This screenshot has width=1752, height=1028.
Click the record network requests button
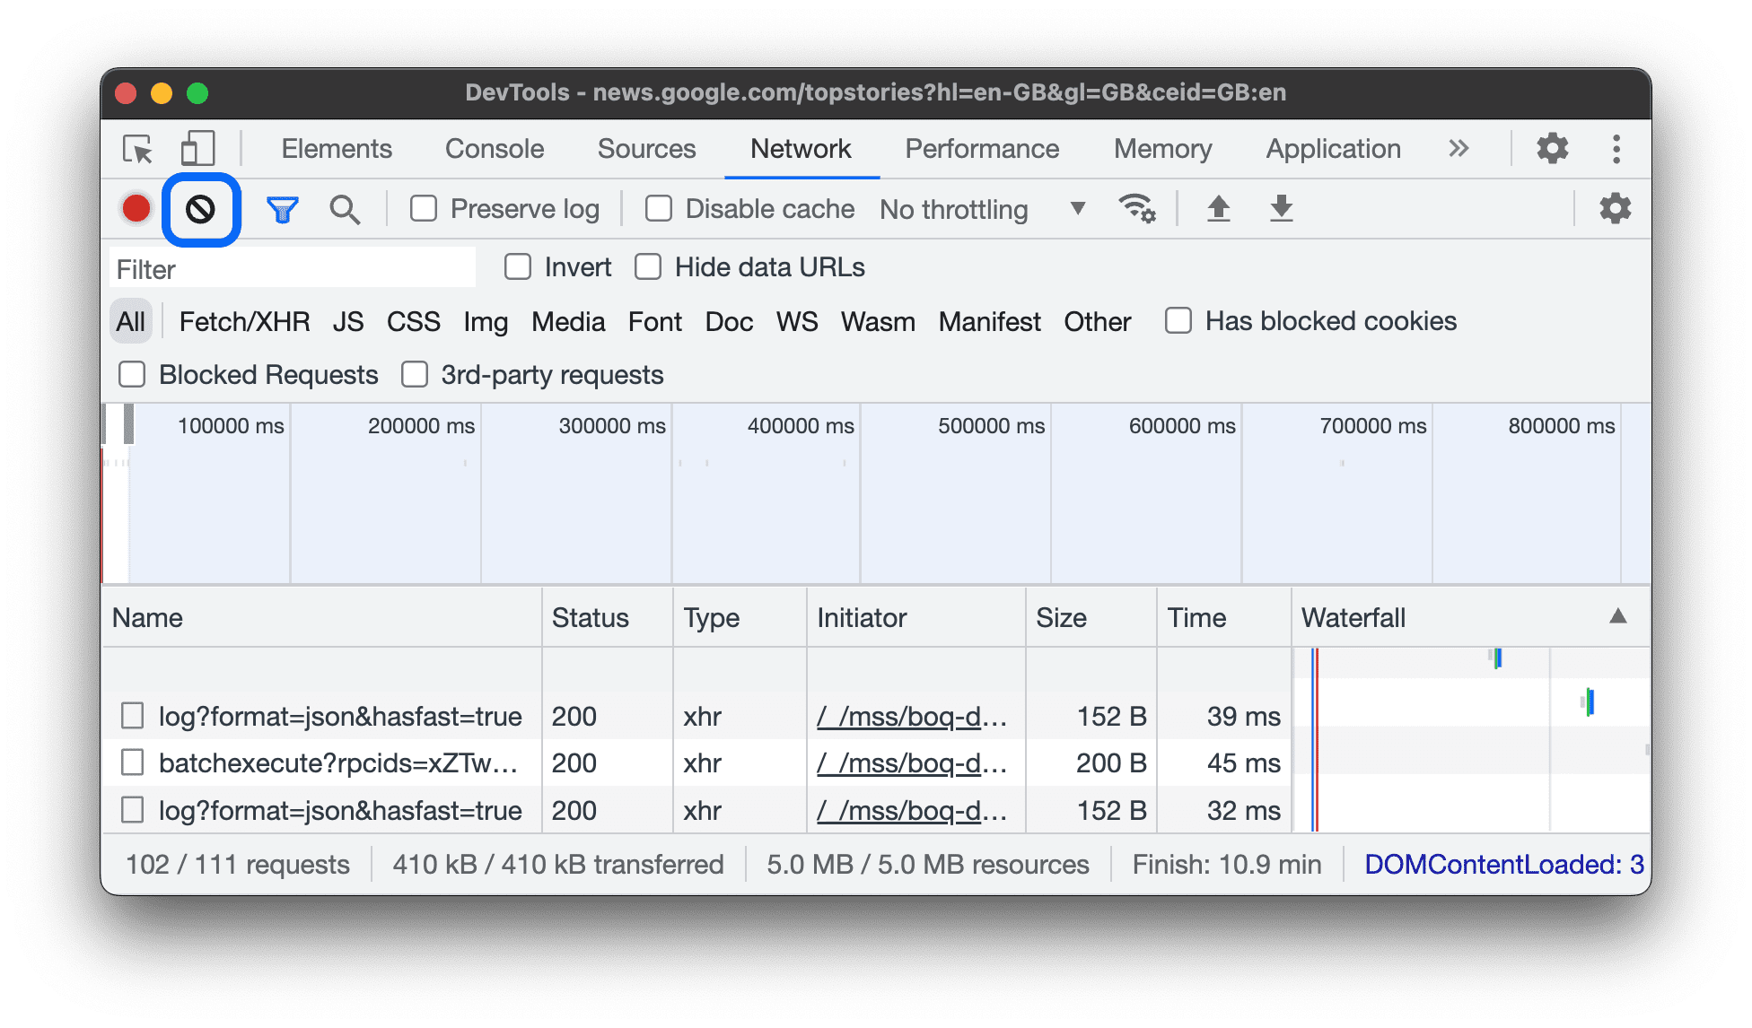(x=137, y=208)
